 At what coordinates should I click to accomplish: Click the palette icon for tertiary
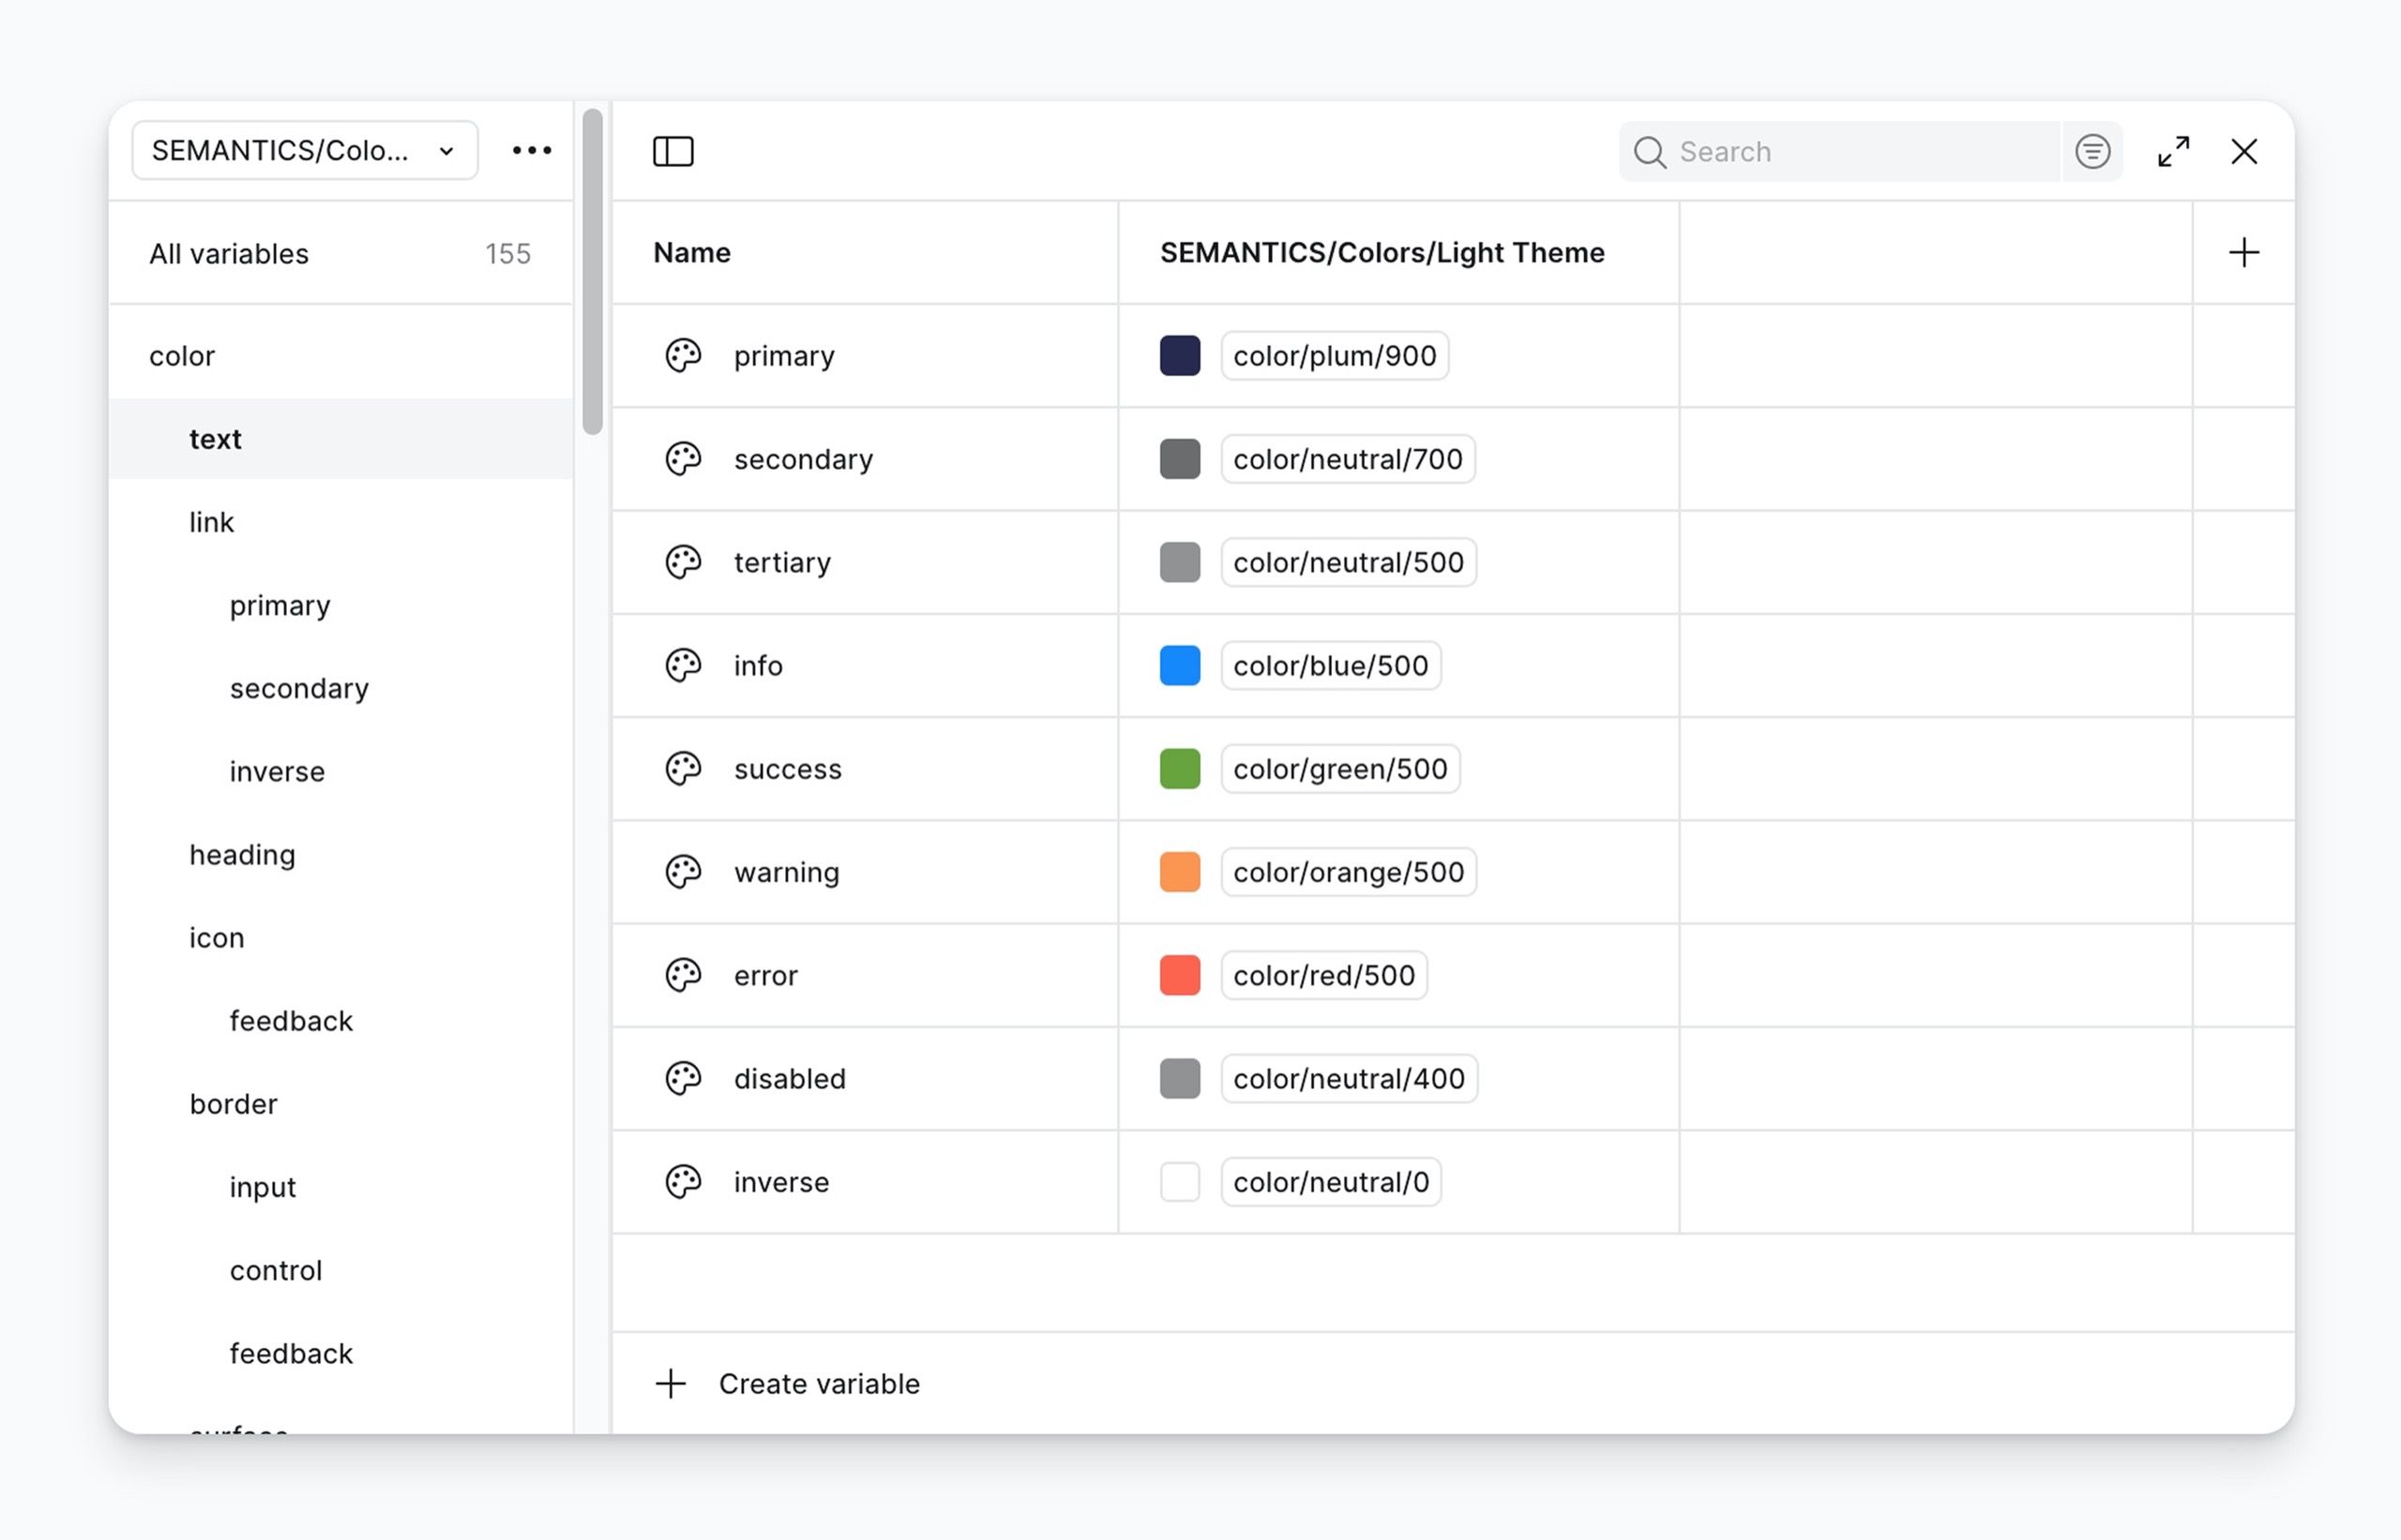684,562
